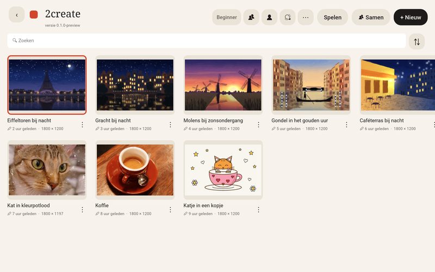This screenshot has width=435, height=272.
Task: Click the 9 uur geleden timestamp
Action: pyautogui.click(x=200, y=214)
